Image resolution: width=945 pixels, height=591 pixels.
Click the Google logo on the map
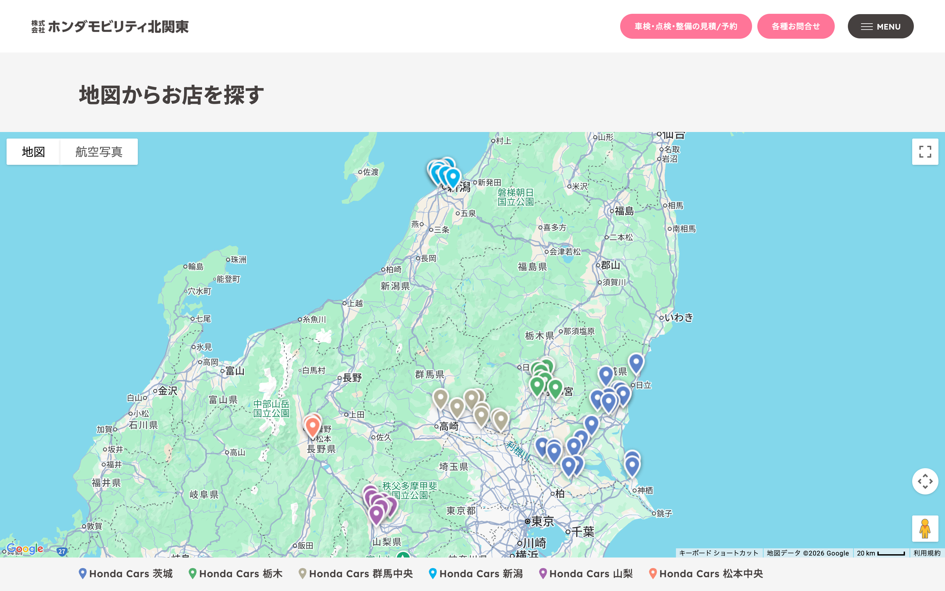[25, 549]
